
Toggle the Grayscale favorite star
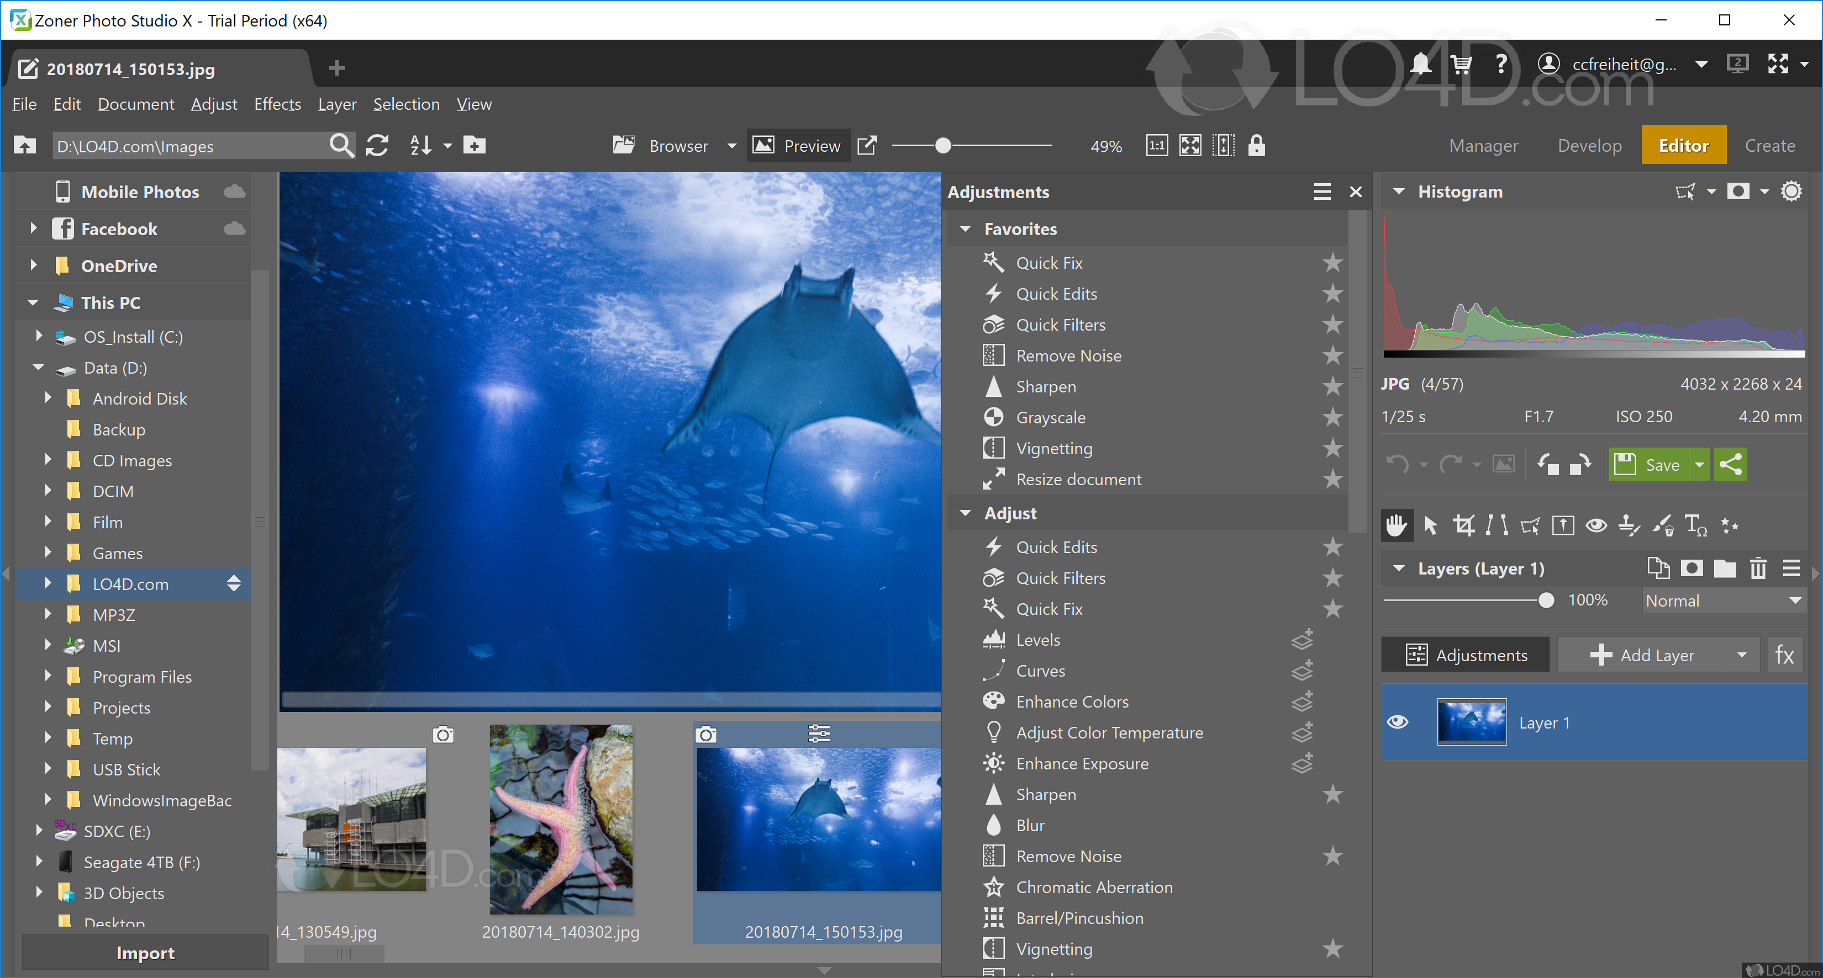point(1332,417)
